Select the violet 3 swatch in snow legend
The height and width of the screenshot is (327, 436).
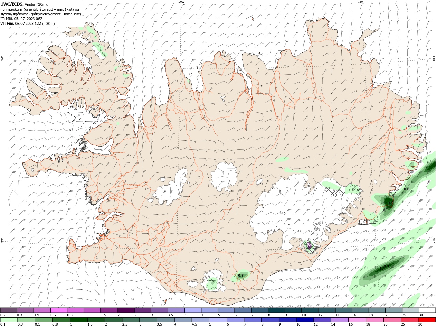[159, 310]
